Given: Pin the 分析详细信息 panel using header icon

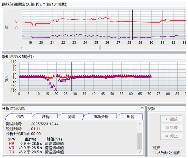Looking at the screenshot, I should click(142, 108).
